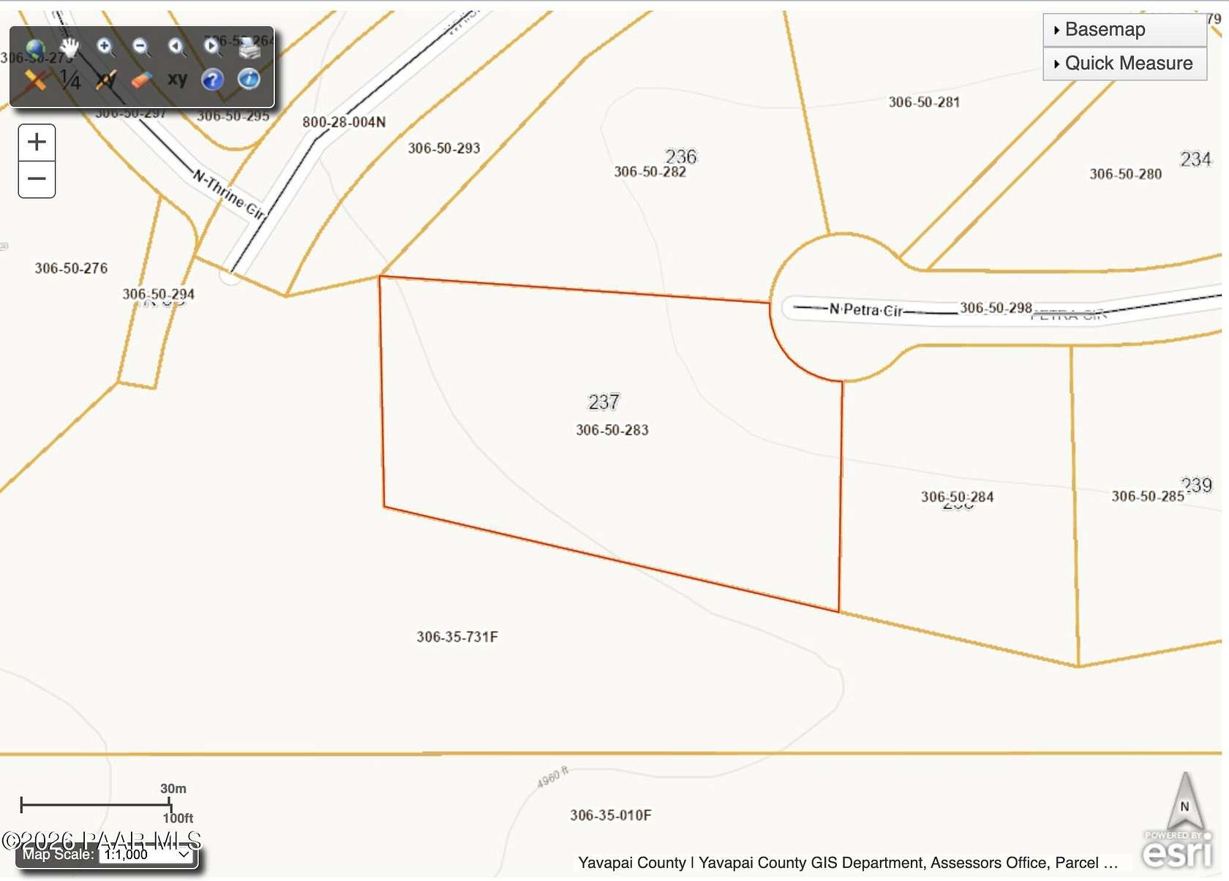Open the XY coordinates tool
This screenshot has width=1229, height=881.
178,79
